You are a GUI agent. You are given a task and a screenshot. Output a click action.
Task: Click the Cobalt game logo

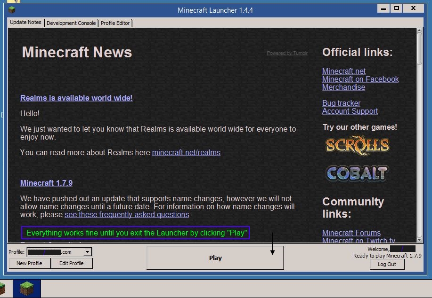[357, 173]
